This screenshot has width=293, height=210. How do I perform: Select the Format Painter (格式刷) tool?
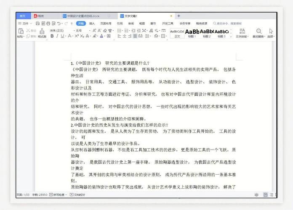click(42, 33)
